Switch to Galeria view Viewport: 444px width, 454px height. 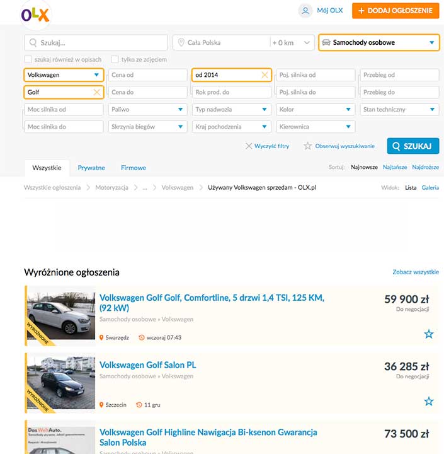(430, 188)
